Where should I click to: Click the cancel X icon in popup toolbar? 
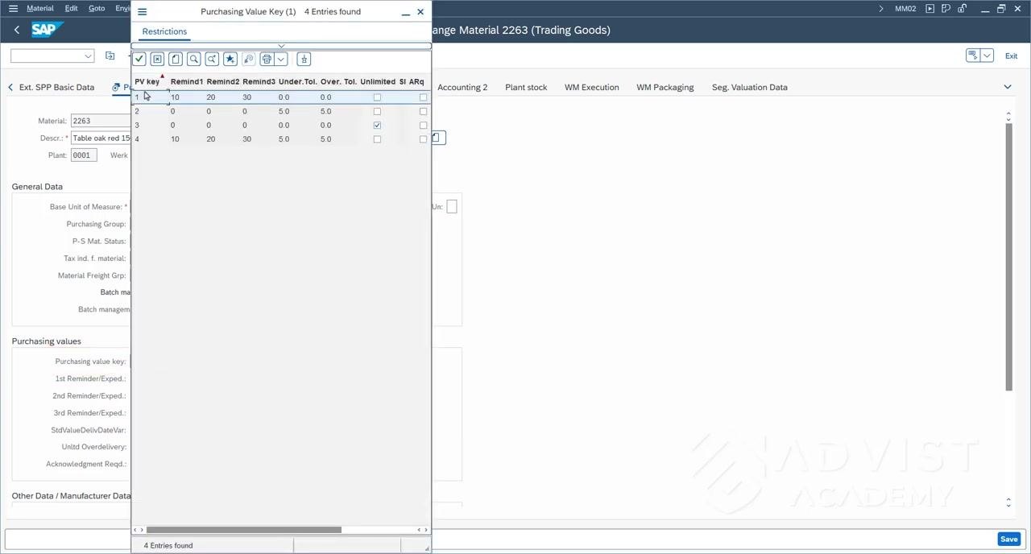(157, 59)
